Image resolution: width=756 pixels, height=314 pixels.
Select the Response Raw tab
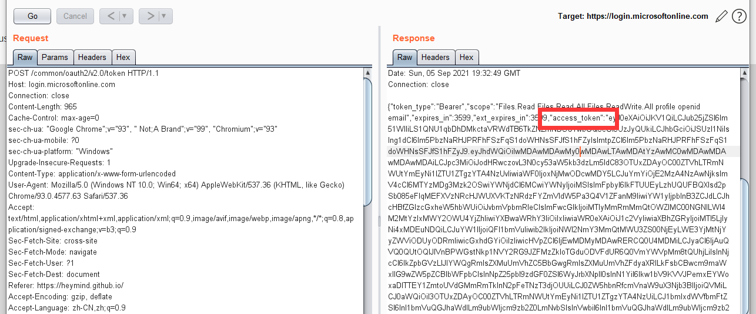405,57
